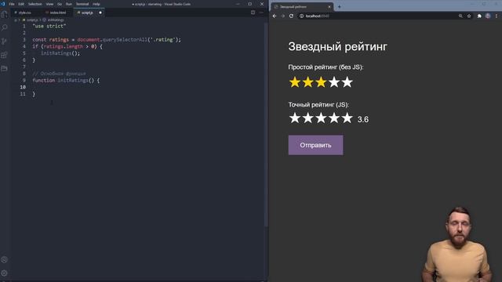Click the initRatings(); call on line 5
The width and height of the screenshot is (502, 282).
pos(60,53)
